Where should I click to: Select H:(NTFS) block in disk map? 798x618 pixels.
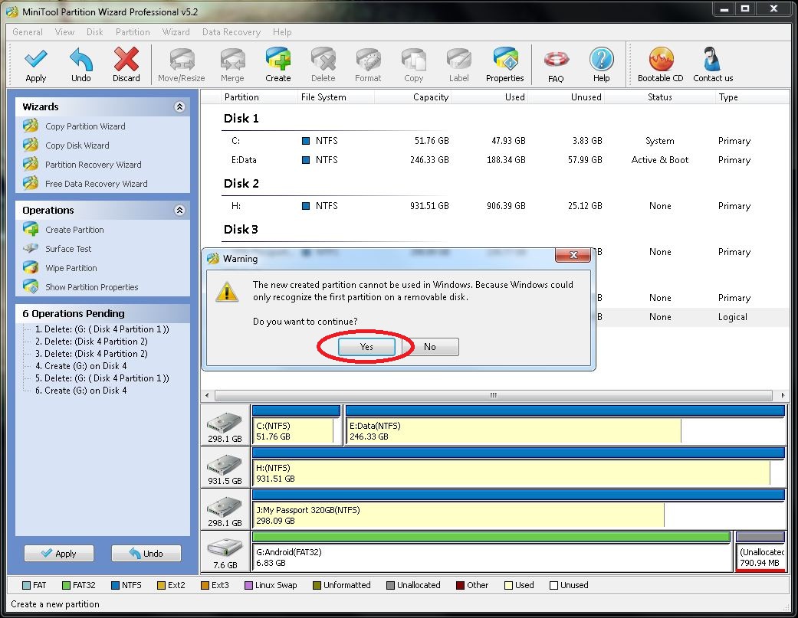pyautogui.click(x=518, y=467)
